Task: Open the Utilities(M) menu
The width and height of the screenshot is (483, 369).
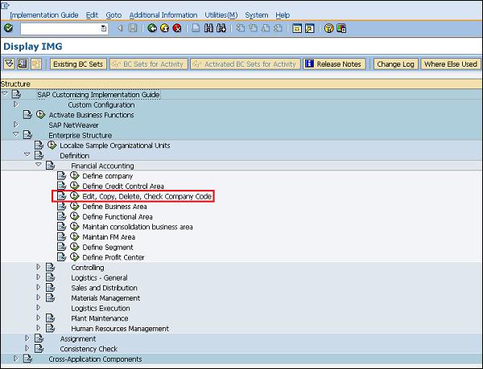Action: pos(221,14)
